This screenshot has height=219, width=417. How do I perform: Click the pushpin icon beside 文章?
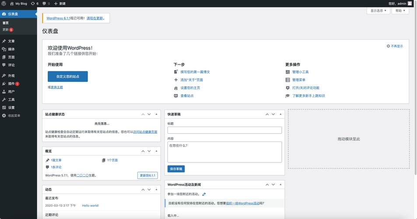4,41
